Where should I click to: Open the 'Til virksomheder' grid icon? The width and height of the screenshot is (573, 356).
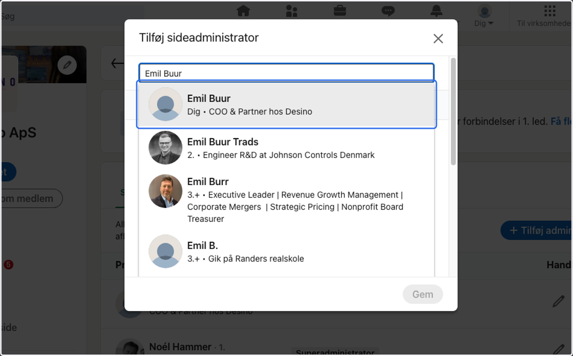tap(550, 11)
